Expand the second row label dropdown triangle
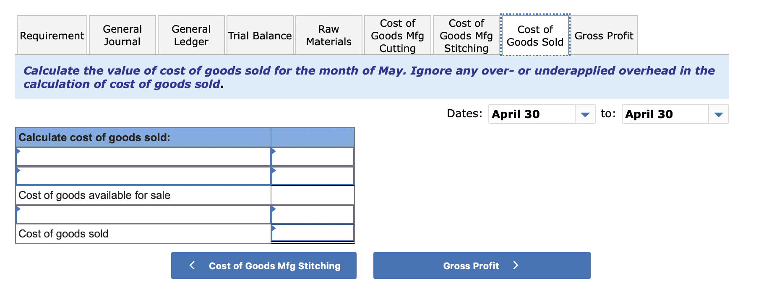 point(18,171)
